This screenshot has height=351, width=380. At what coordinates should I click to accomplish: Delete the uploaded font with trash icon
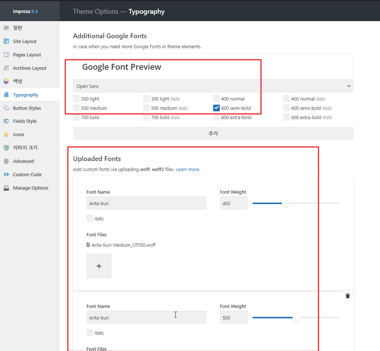(348, 296)
